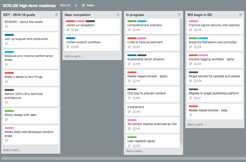
Task: Add a card to Near completion list
Action: pos(74,56)
